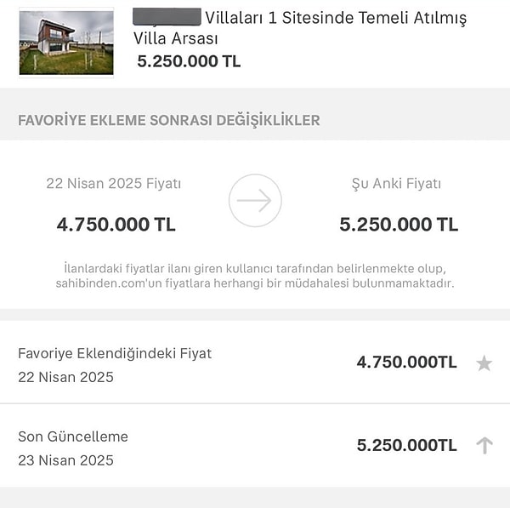Viewport: 510px width, 508px height.
Task: Click the 'FAVORİYE EKLEME SONRASI DEĞİŞİKLİKLER' header
Action: click(169, 120)
